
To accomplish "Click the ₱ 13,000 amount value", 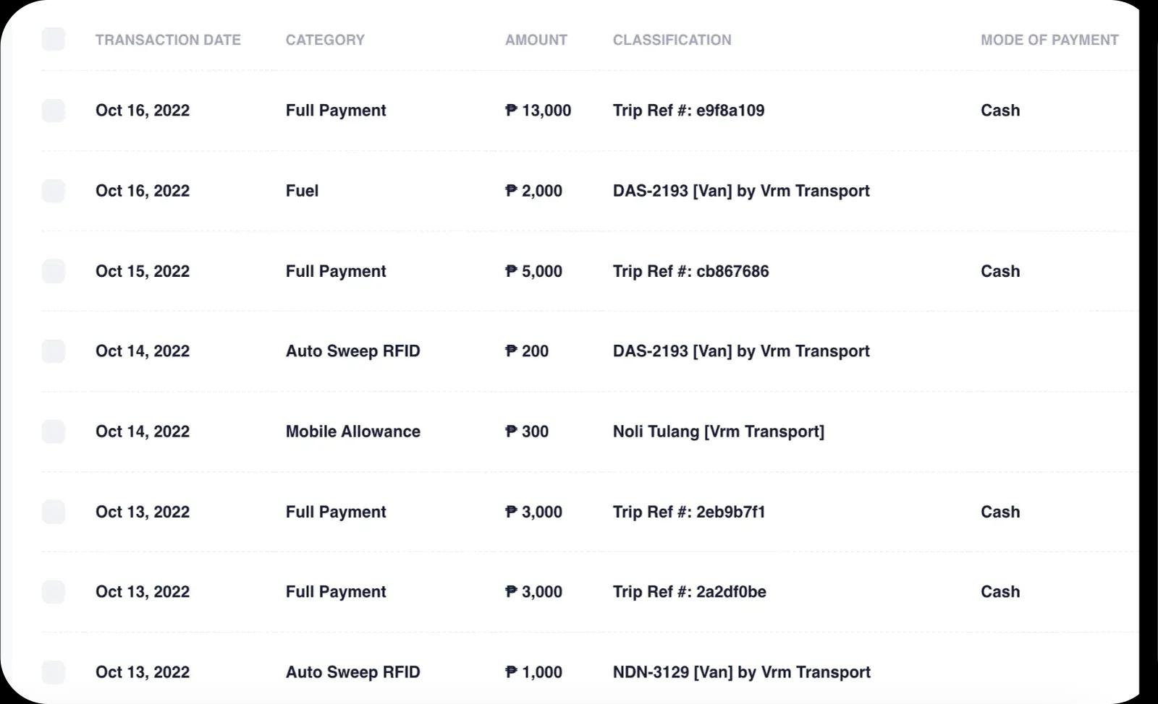I will click(538, 111).
